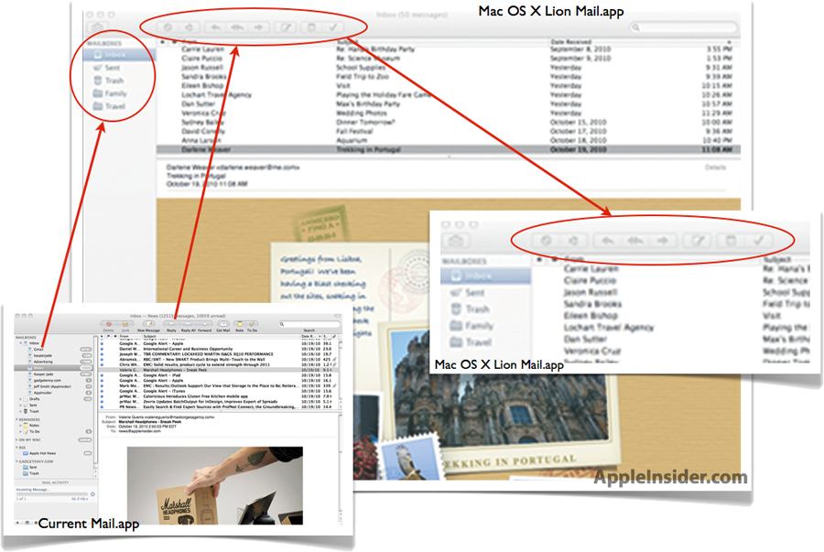Click the trash can icon in zoomed Lion inset toolbar
Image resolution: width=824 pixels, height=552 pixels.
coord(731,241)
